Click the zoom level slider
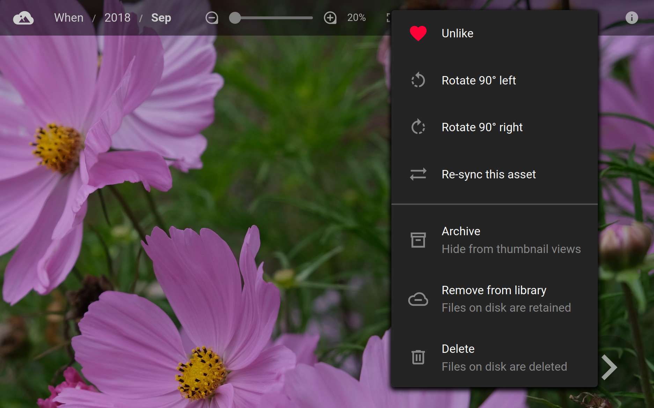The width and height of the screenshot is (654, 408). (x=271, y=18)
